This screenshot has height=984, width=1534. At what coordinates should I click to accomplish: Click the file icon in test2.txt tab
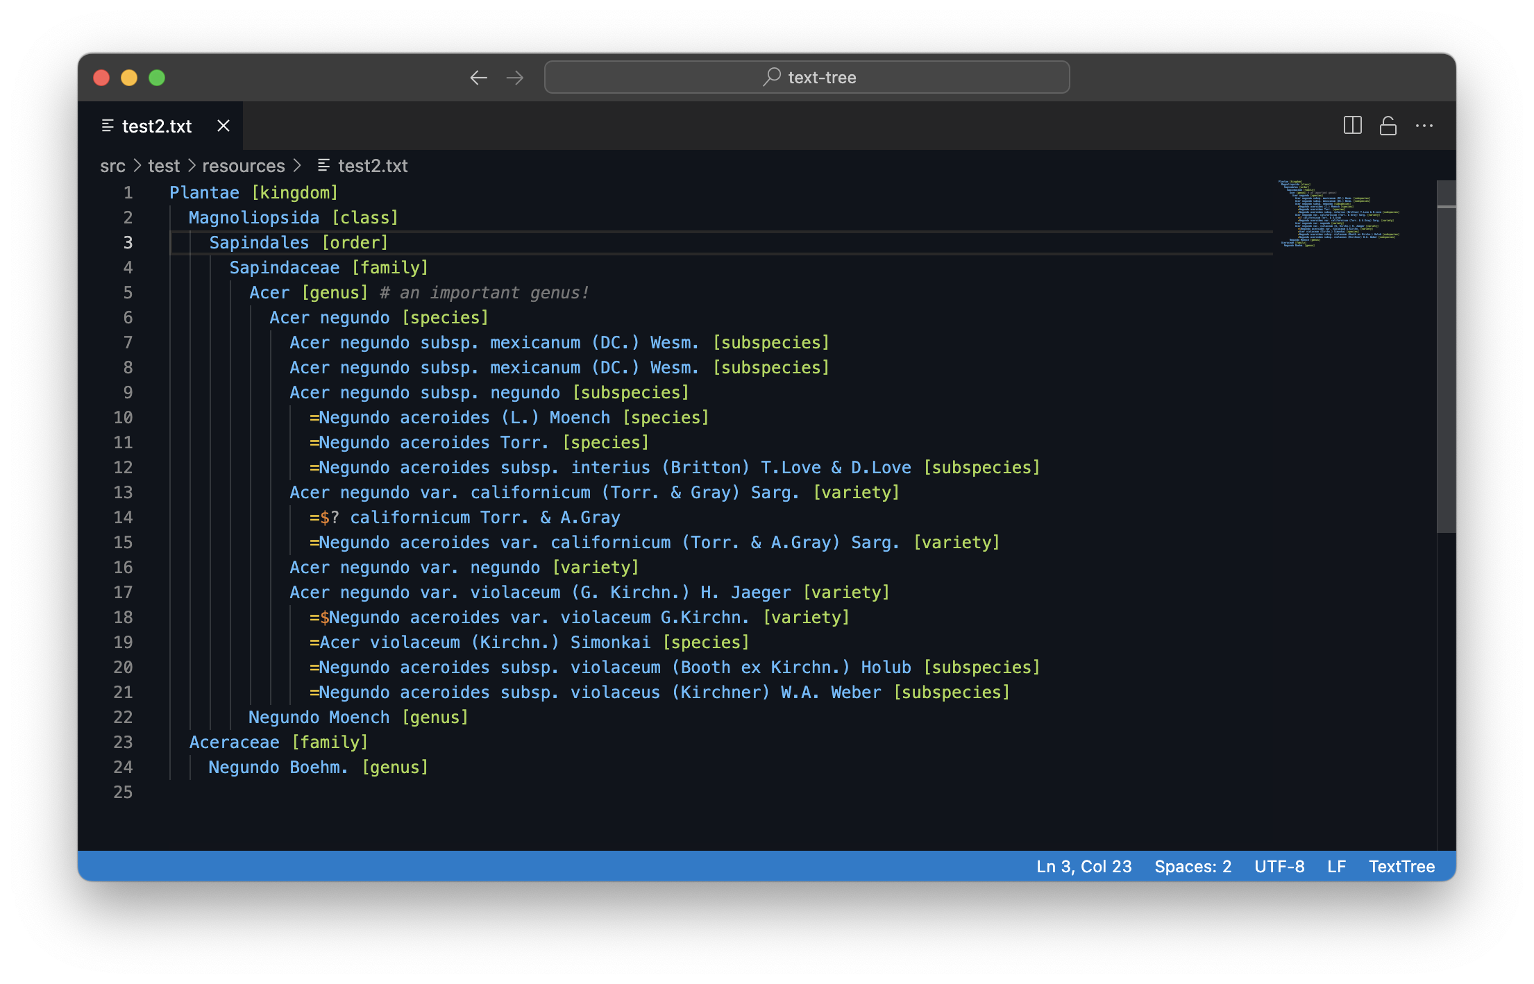coord(108,126)
